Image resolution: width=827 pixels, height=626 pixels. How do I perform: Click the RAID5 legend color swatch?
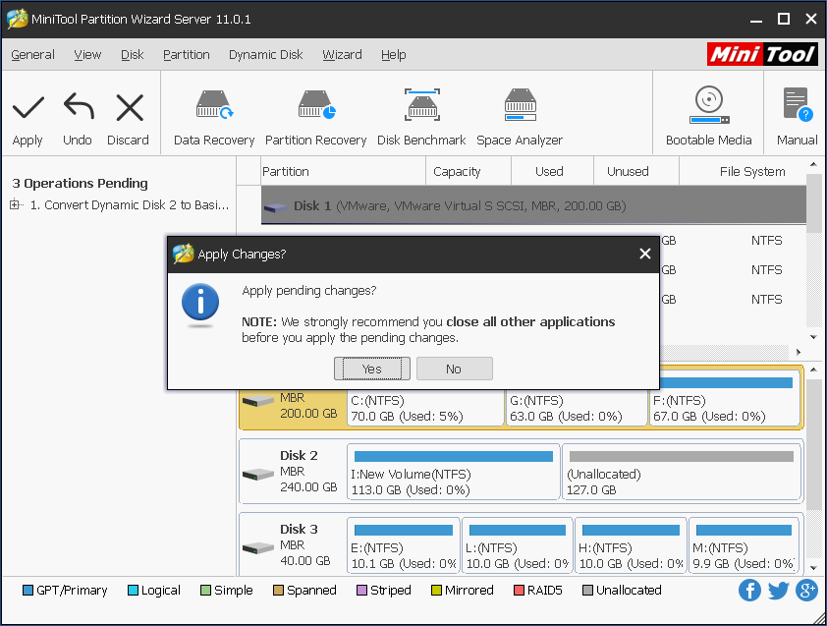519,590
